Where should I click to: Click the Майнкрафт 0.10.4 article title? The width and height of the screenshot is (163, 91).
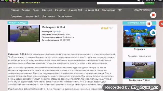coord(53,27)
